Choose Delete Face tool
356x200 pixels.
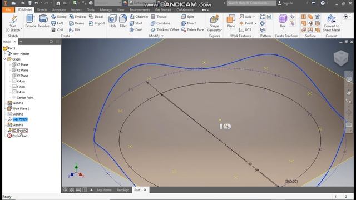point(193,30)
